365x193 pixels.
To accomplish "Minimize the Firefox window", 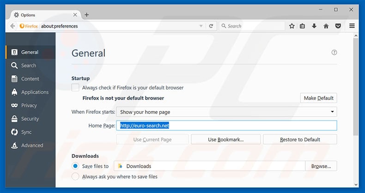I will (321, 10).
